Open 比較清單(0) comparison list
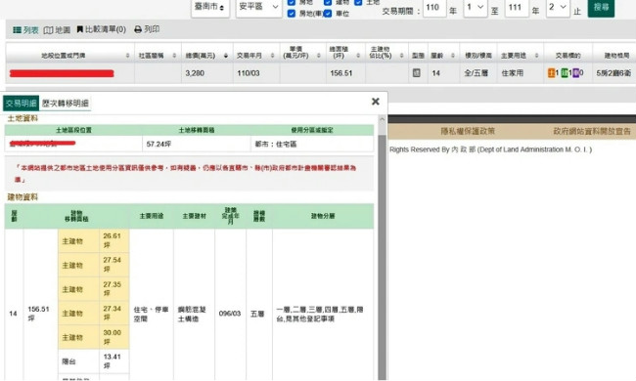 [102, 29]
